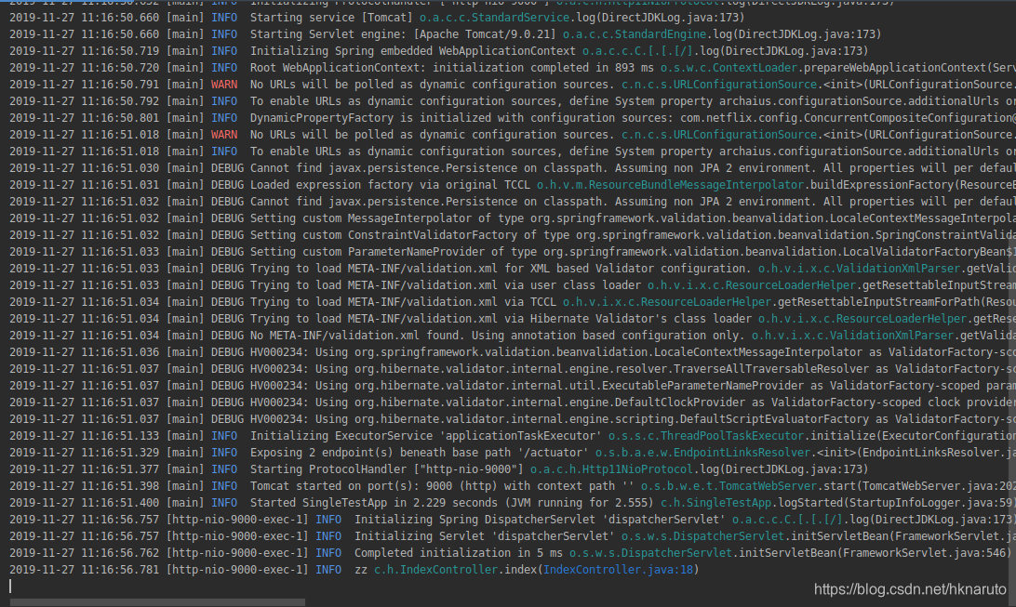This screenshot has width=1016, height=607.
Task: Open the o.s.w.c.ContextLoader link
Action: 729,68
